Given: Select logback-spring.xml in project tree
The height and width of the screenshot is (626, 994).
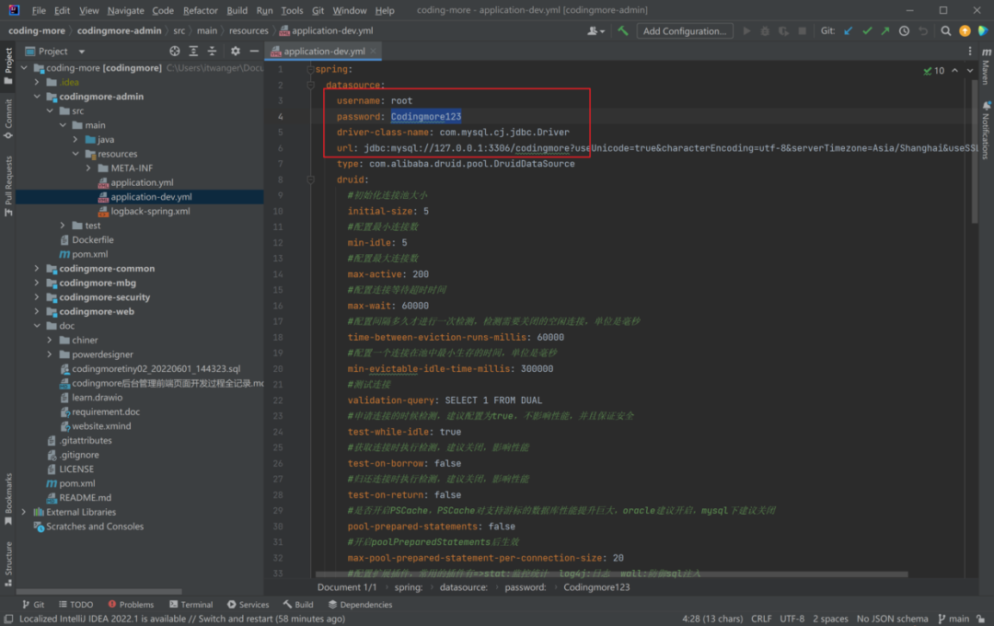Looking at the screenshot, I should (x=150, y=211).
